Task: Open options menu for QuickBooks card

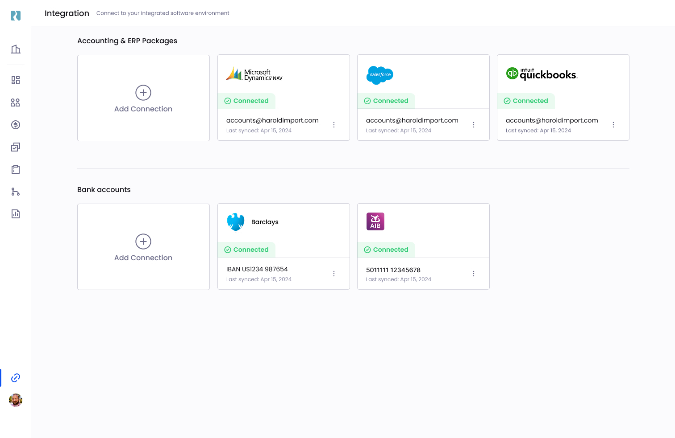Action: pyautogui.click(x=613, y=125)
